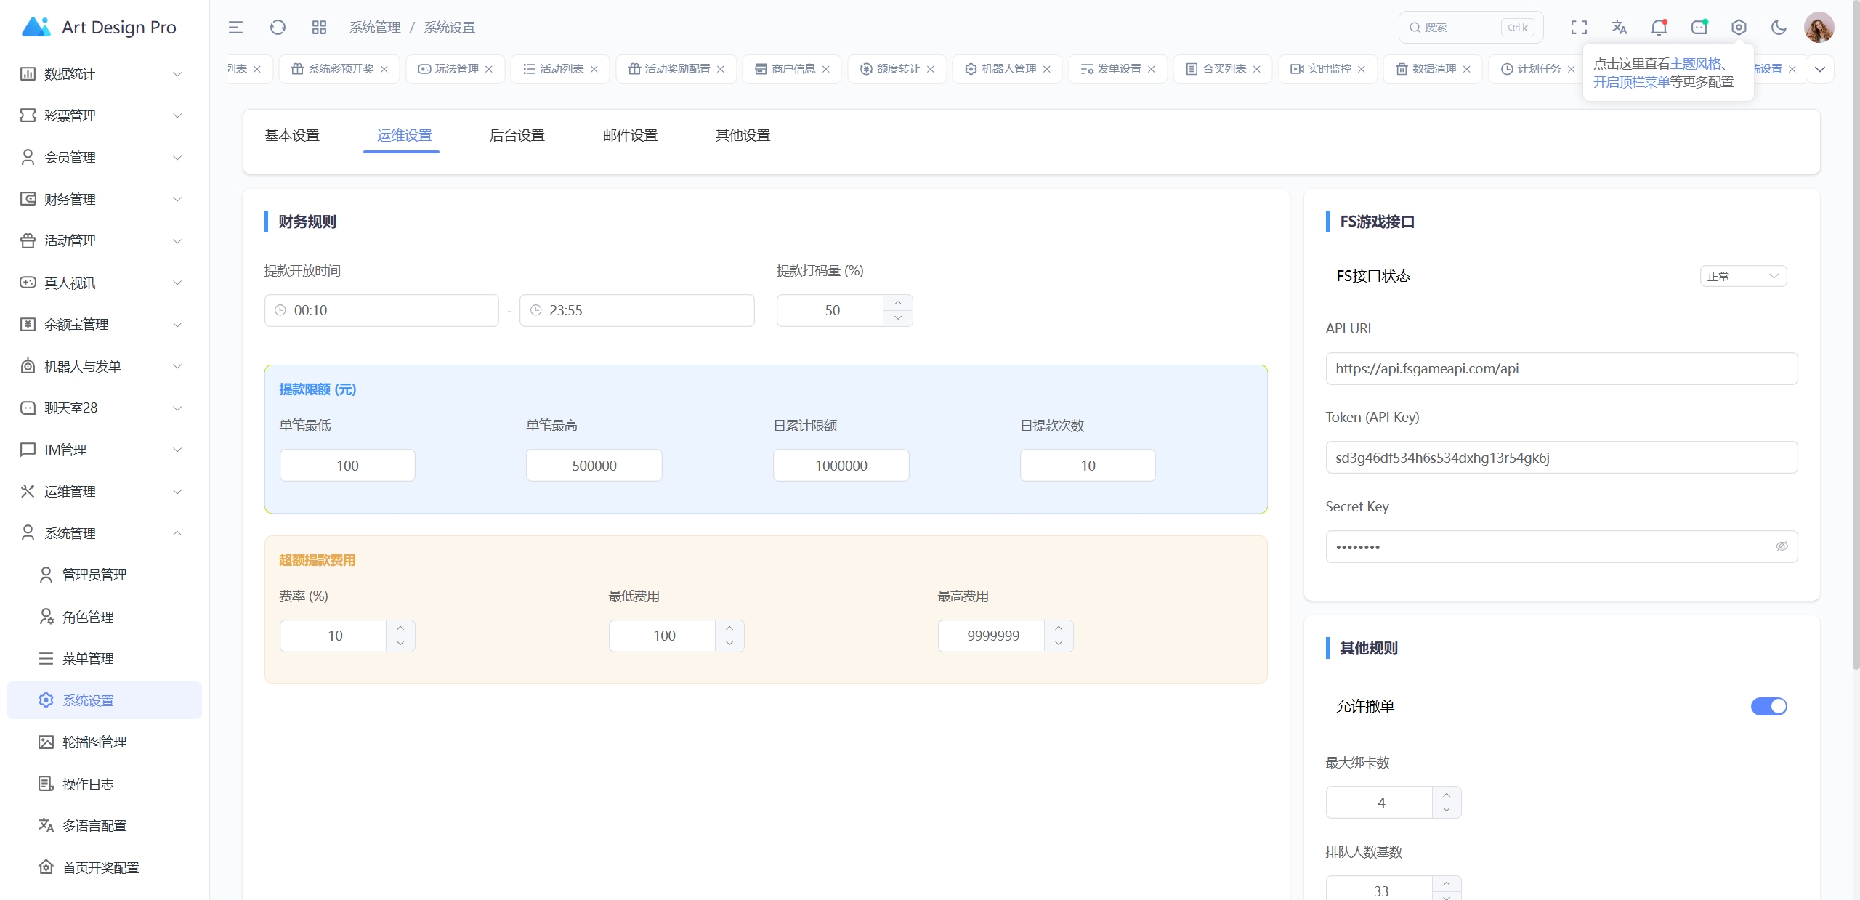Open the language switcher icon
The height and width of the screenshot is (900, 1860).
click(1618, 27)
